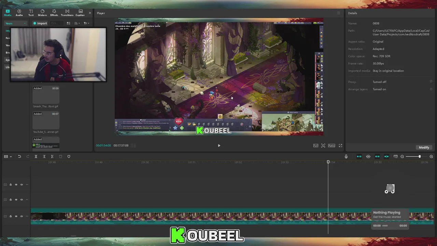Expand the timeline layout dropdown arrow
This screenshot has width=437, height=246.
tap(11, 156)
